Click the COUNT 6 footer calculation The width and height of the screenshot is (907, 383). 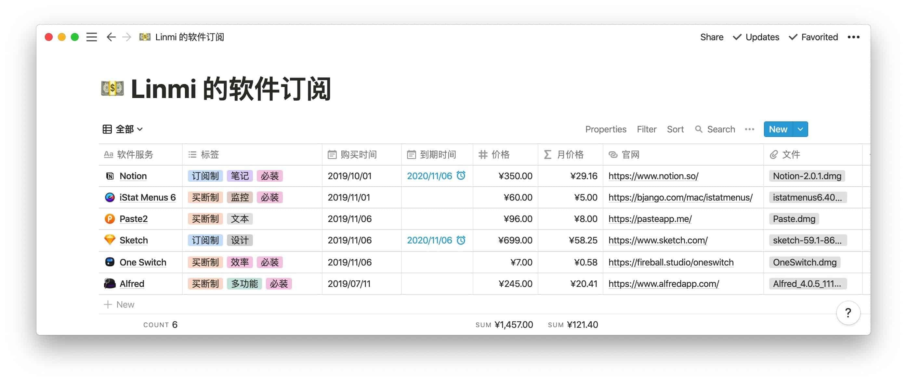(160, 325)
